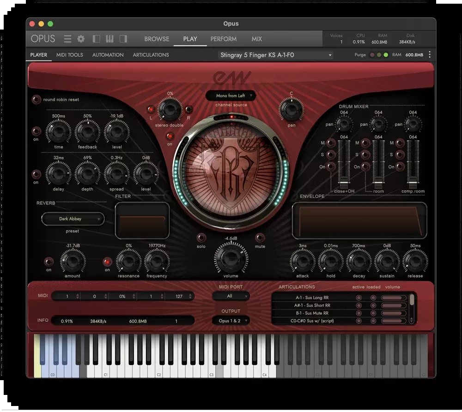The image size is (462, 412).
Task: Click the envelope attack knob
Action: click(302, 261)
